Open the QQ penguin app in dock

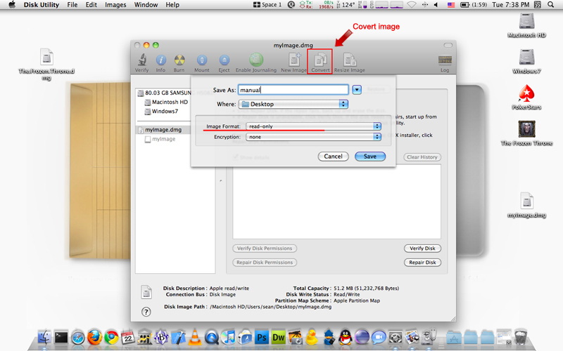coord(345,338)
